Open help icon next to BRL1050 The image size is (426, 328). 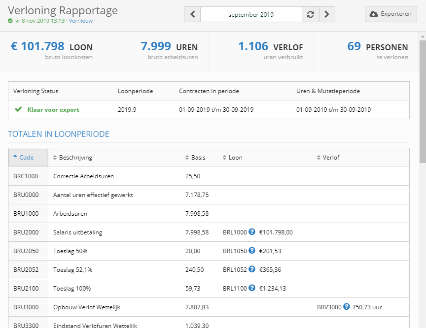(252, 250)
